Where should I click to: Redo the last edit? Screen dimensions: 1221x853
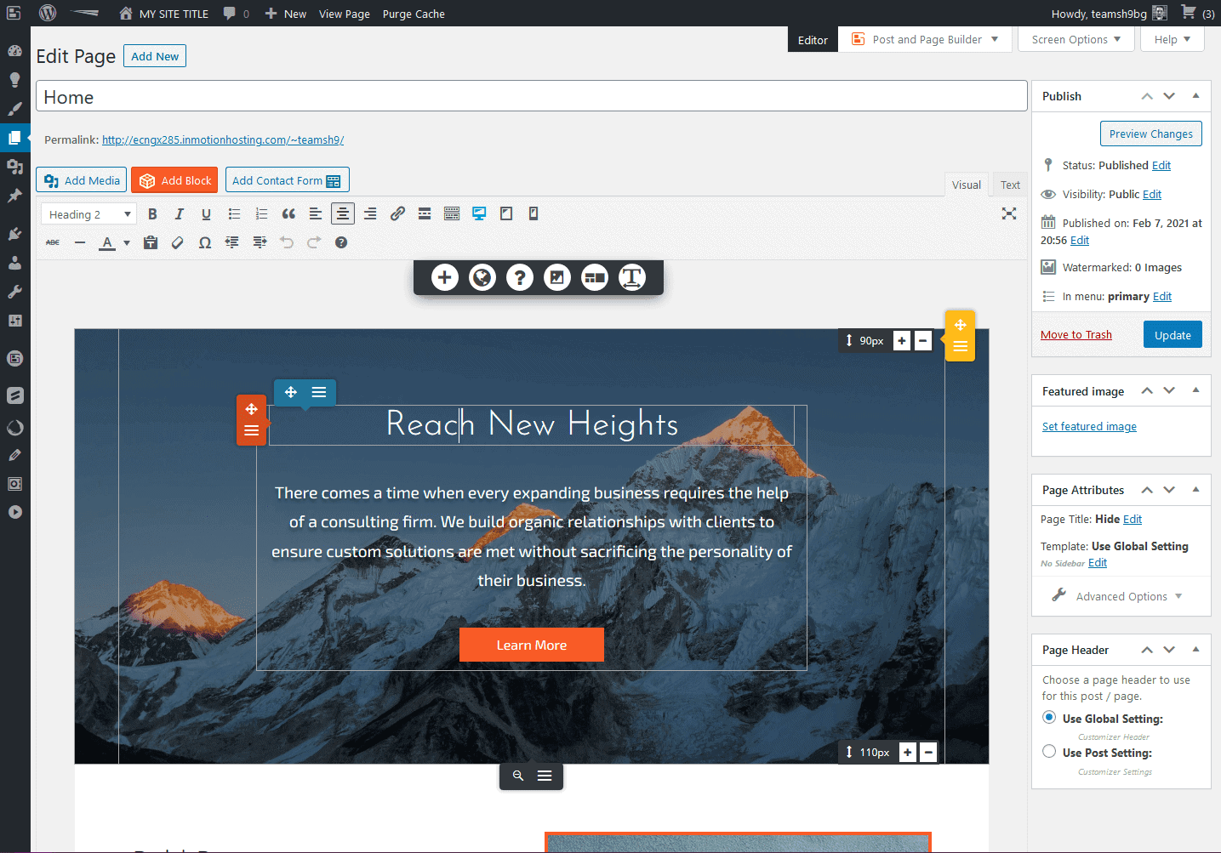[x=314, y=242]
